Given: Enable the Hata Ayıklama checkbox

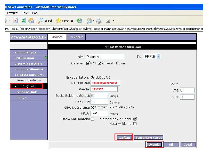Looking at the screenshot, I should pyautogui.click(x=135, y=124).
